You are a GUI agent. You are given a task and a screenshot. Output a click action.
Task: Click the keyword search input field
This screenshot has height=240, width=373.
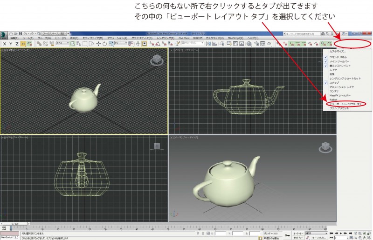click(303, 33)
